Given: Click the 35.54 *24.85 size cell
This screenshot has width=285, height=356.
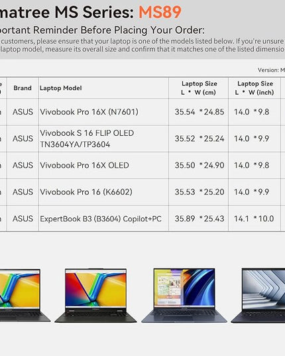Looking at the screenshot, I should click(x=199, y=111).
